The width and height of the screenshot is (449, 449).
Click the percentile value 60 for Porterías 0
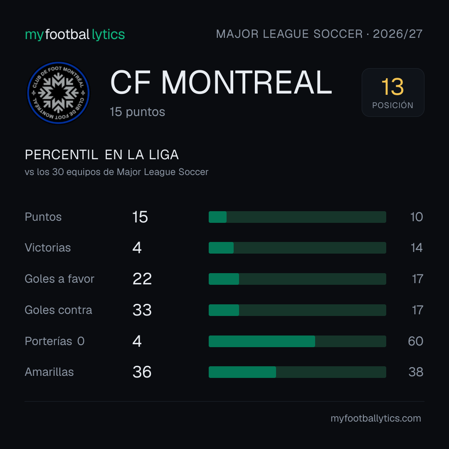(x=415, y=341)
